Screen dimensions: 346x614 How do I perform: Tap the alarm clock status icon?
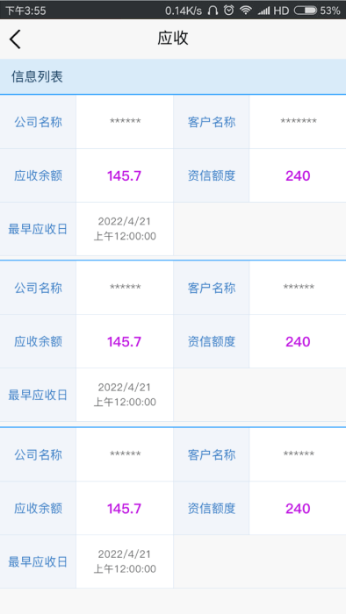tap(229, 11)
